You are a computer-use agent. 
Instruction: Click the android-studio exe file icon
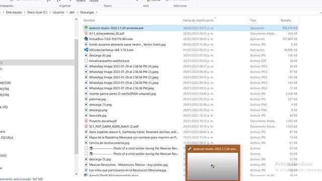point(86,28)
